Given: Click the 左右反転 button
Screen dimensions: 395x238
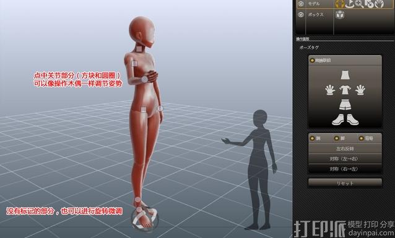Looking at the screenshot, I should [x=345, y=149].
